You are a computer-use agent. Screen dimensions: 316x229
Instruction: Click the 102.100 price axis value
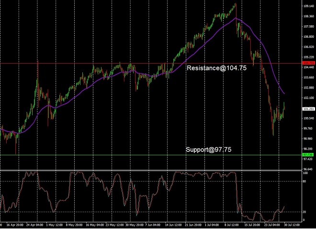tap(308, 98)
